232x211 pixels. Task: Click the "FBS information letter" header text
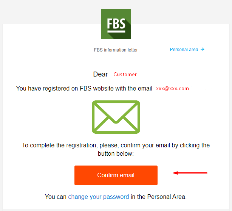click(x=116, y=50)
